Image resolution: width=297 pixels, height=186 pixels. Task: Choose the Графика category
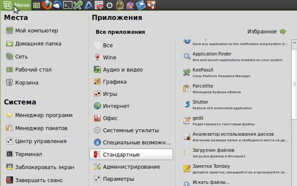coord(114,82)
